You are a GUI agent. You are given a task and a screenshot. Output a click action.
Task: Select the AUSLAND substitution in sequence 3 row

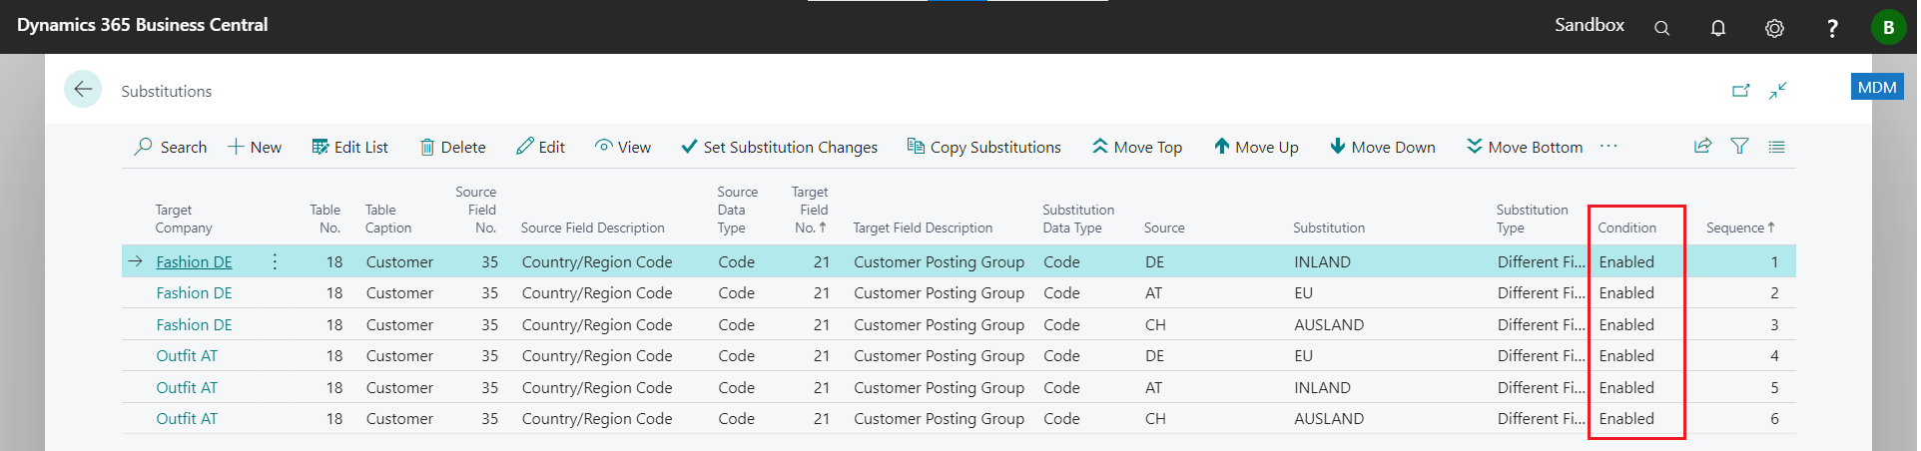1329,324
